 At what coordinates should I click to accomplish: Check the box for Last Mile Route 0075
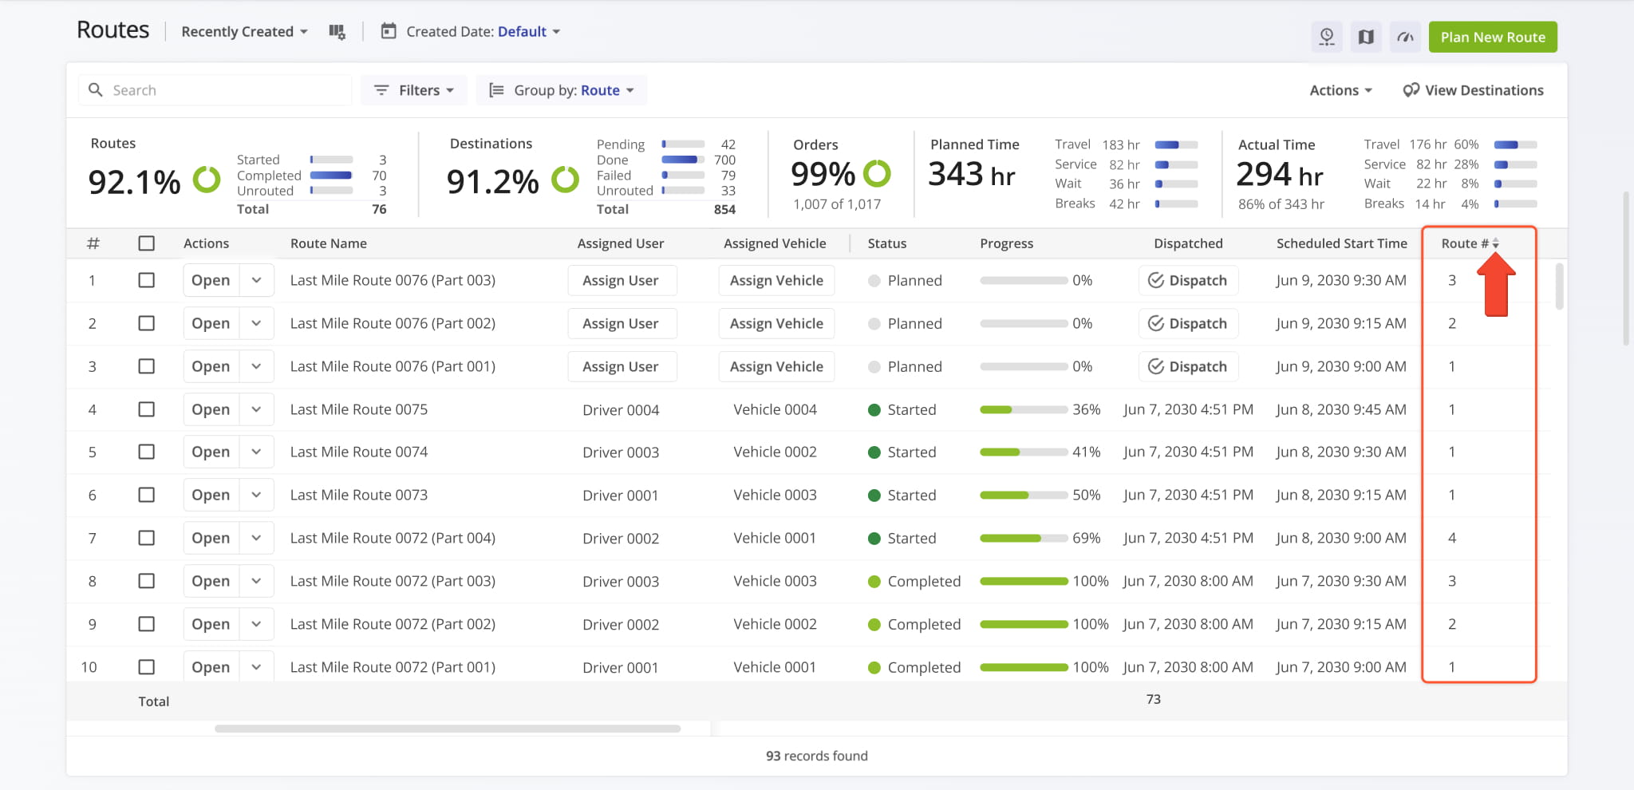pos(146,409)
